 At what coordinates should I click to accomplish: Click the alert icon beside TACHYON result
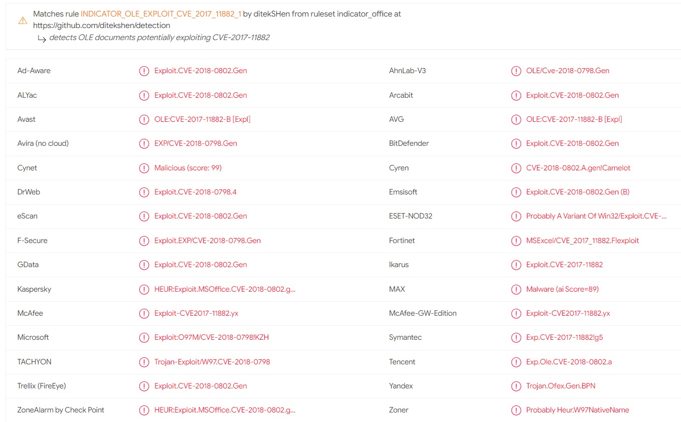pos(144,362)
